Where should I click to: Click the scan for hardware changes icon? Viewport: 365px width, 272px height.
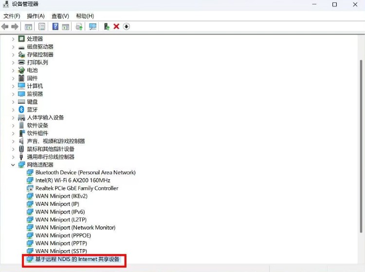tap(92, 26)
